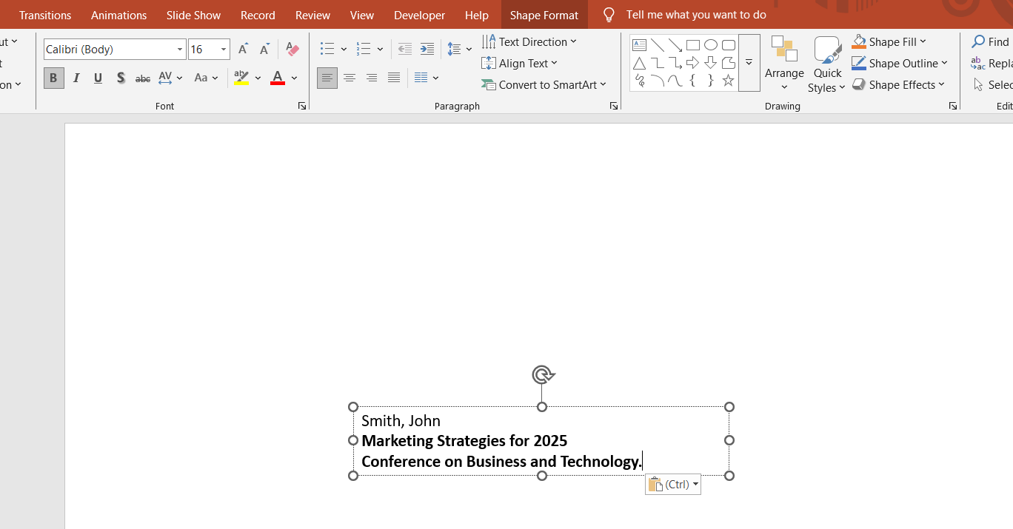Pick the oval shape from the shapes gallery

point(710,45)
